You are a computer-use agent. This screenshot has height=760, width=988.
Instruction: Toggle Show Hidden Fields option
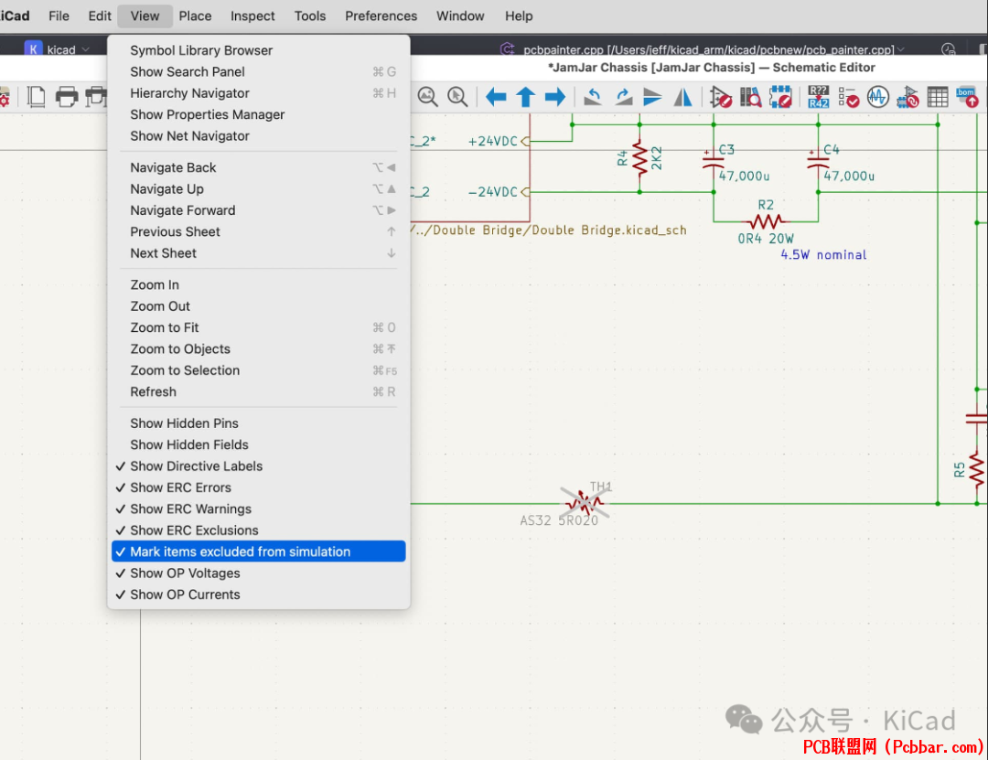click(x=258, y=444)
